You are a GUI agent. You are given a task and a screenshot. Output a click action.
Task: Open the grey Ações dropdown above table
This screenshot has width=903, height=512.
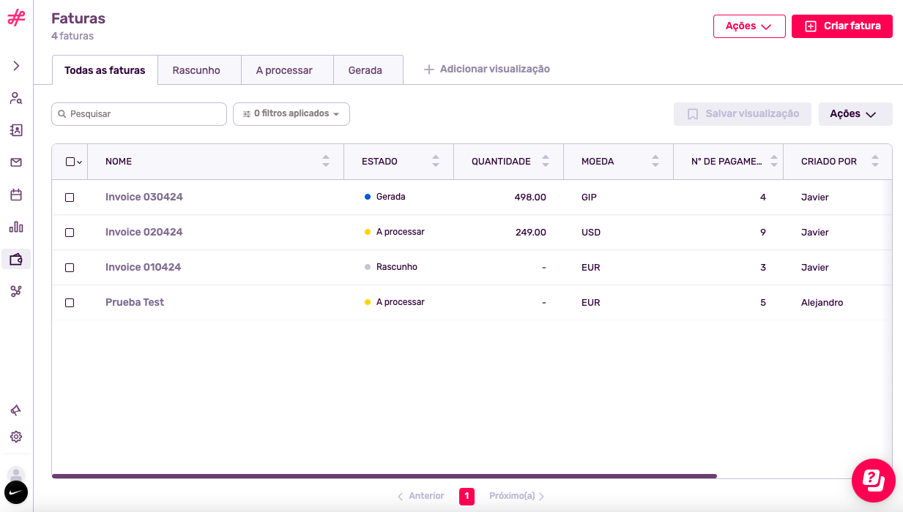point(855,114)
